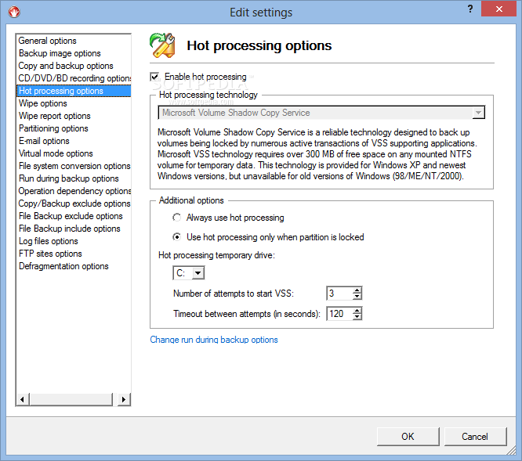This screenshot has width=522, height=461.
Task: Click the attempts to start VSS input field
Action: coord(339,294)
